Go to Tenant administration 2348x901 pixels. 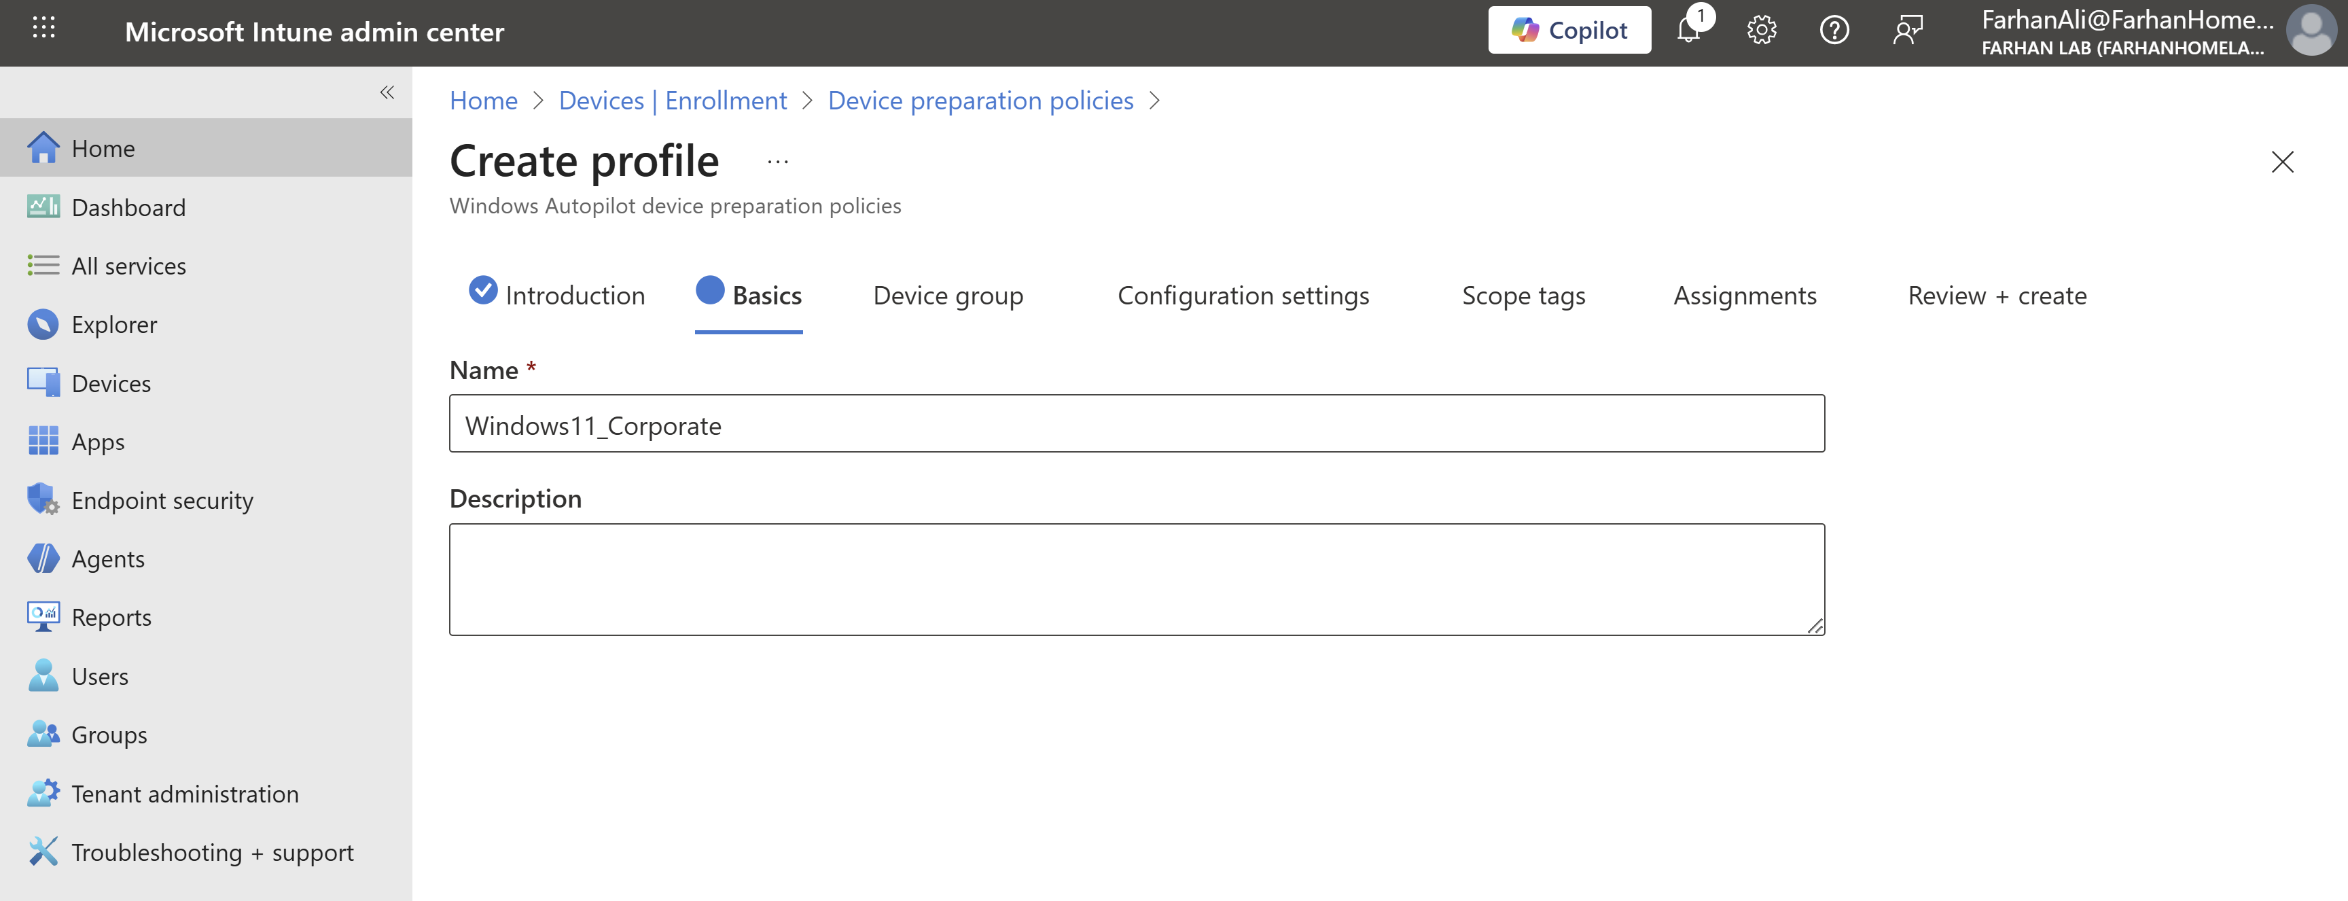[184, 794]
